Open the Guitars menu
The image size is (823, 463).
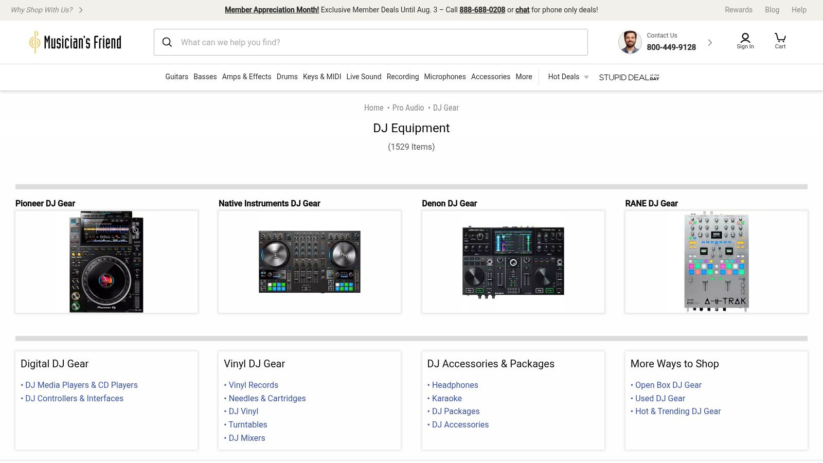[176, 77]
